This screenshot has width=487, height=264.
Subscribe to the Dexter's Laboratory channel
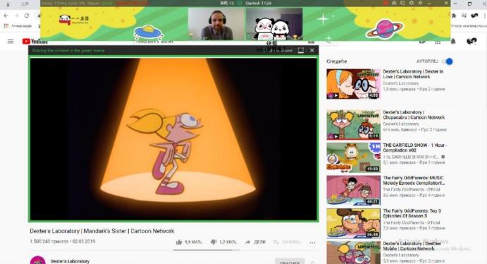[x=290, y=261]
